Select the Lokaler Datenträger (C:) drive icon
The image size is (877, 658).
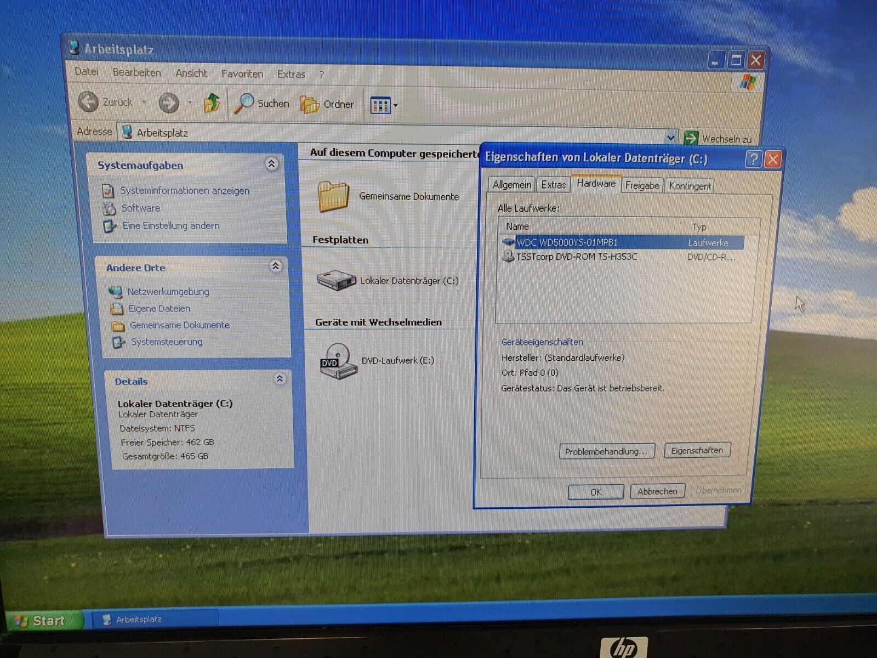point(336,280)
